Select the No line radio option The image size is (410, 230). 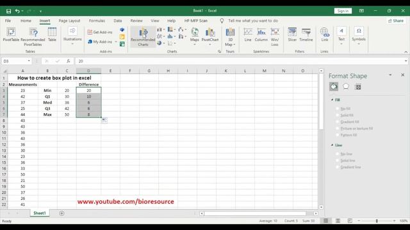pyautogui.click(x=338, y=154)
